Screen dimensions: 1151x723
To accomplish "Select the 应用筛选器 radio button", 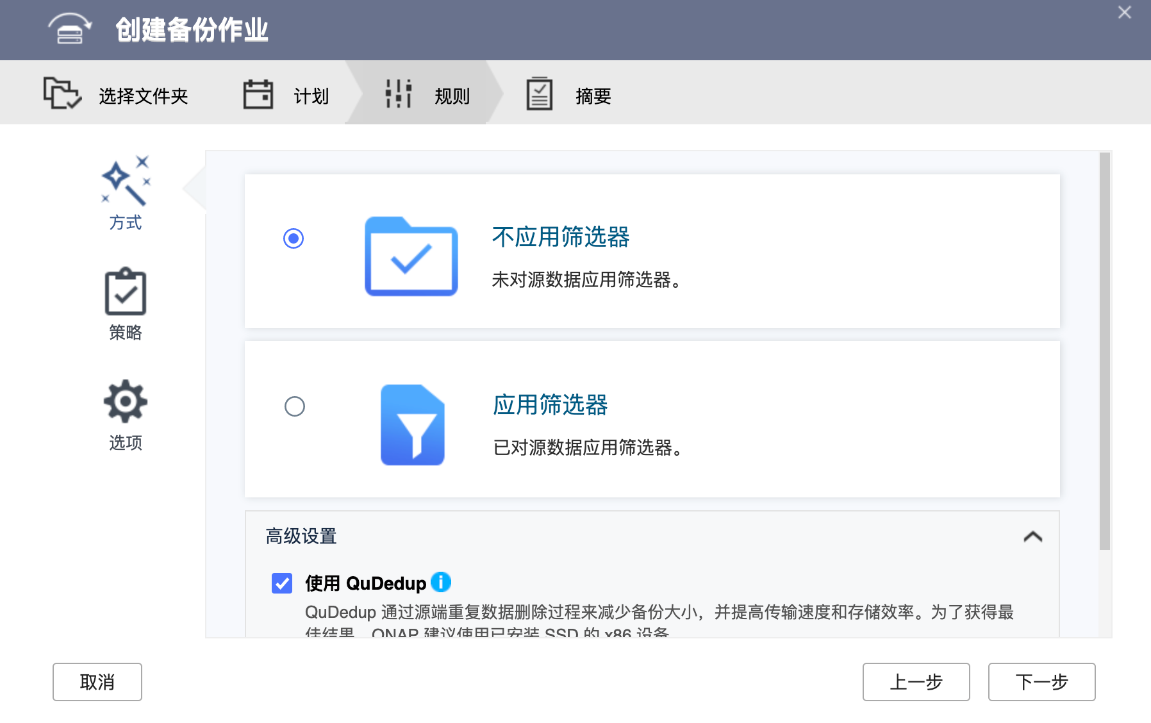I will click(294, 406).
